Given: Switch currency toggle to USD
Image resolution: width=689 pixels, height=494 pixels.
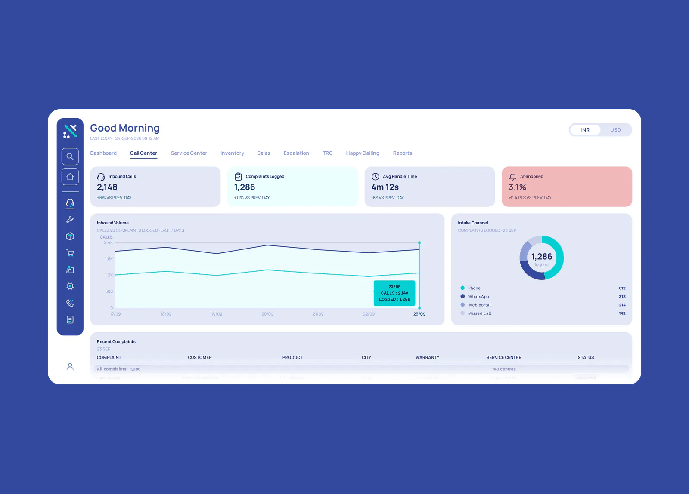Looking at the screenshot, I should tap(615, 130).
